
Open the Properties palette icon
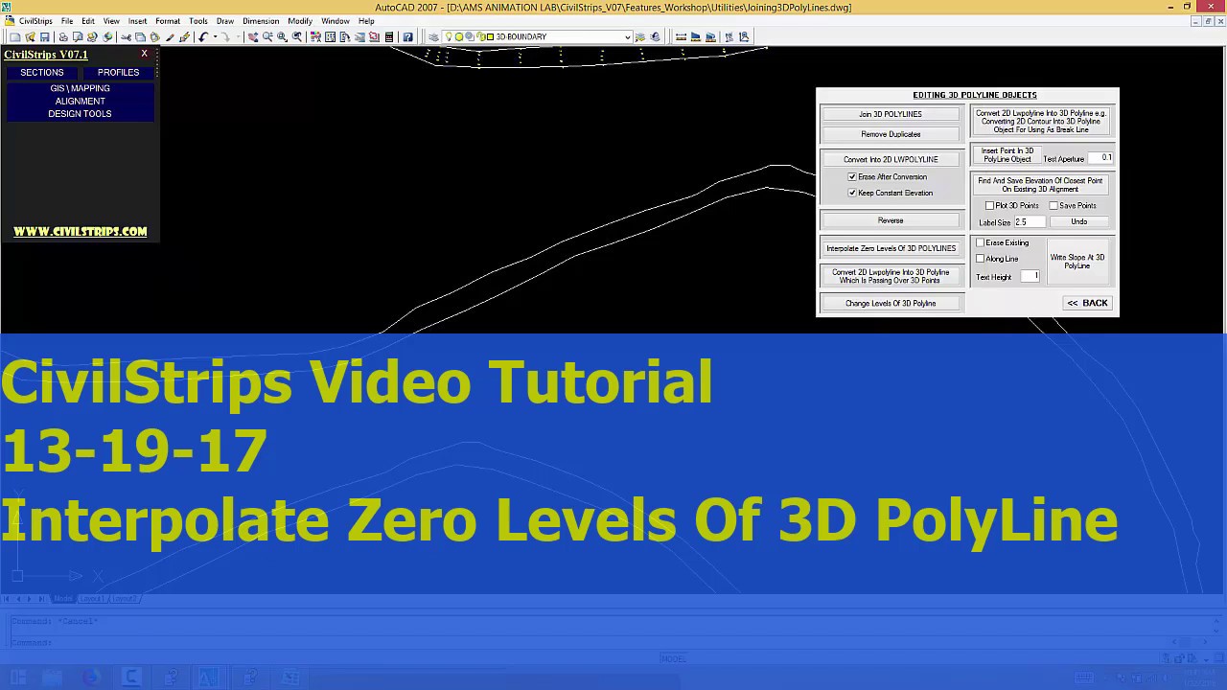[x=315, y=37]
